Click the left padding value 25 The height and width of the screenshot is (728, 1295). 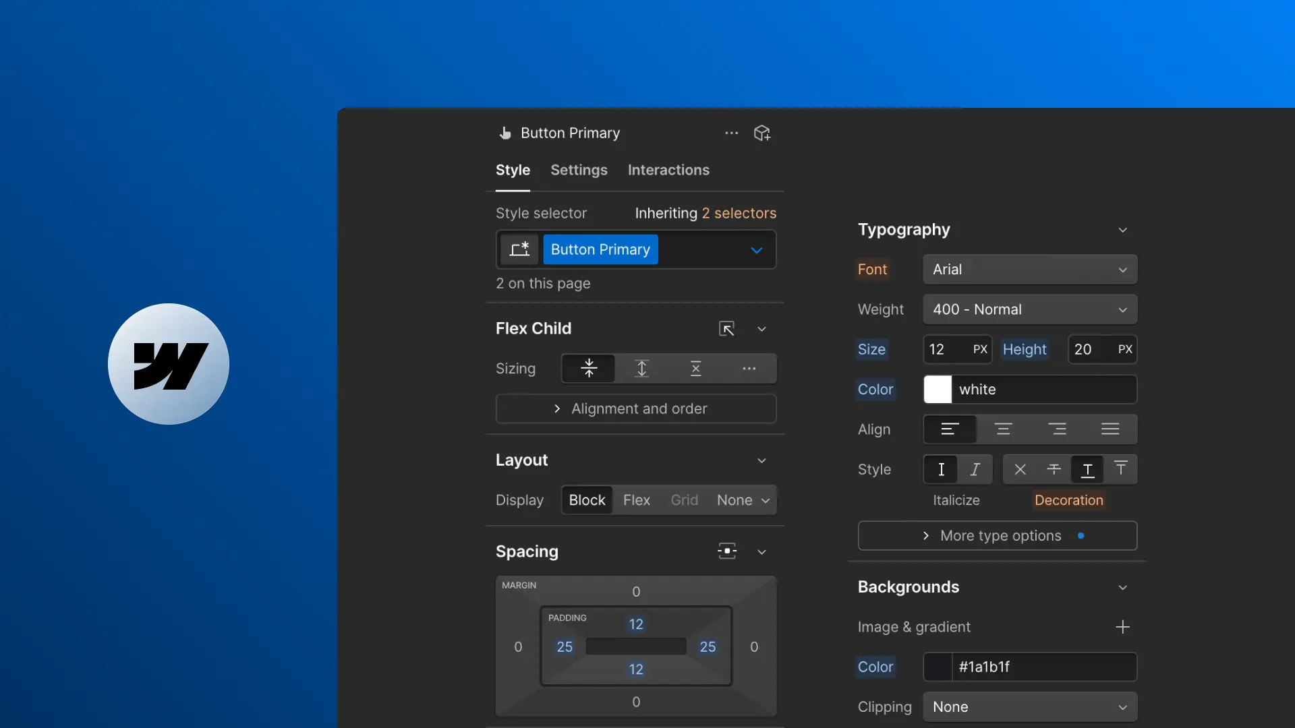click(565, 647)
